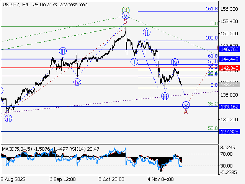
Task: Click the green 0.0 Fibonacci label near 153.400
Action: 214,24
